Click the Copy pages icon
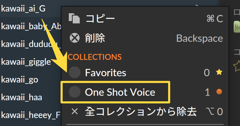Screen dimensions: 240x126 click(x=74, y=18)
